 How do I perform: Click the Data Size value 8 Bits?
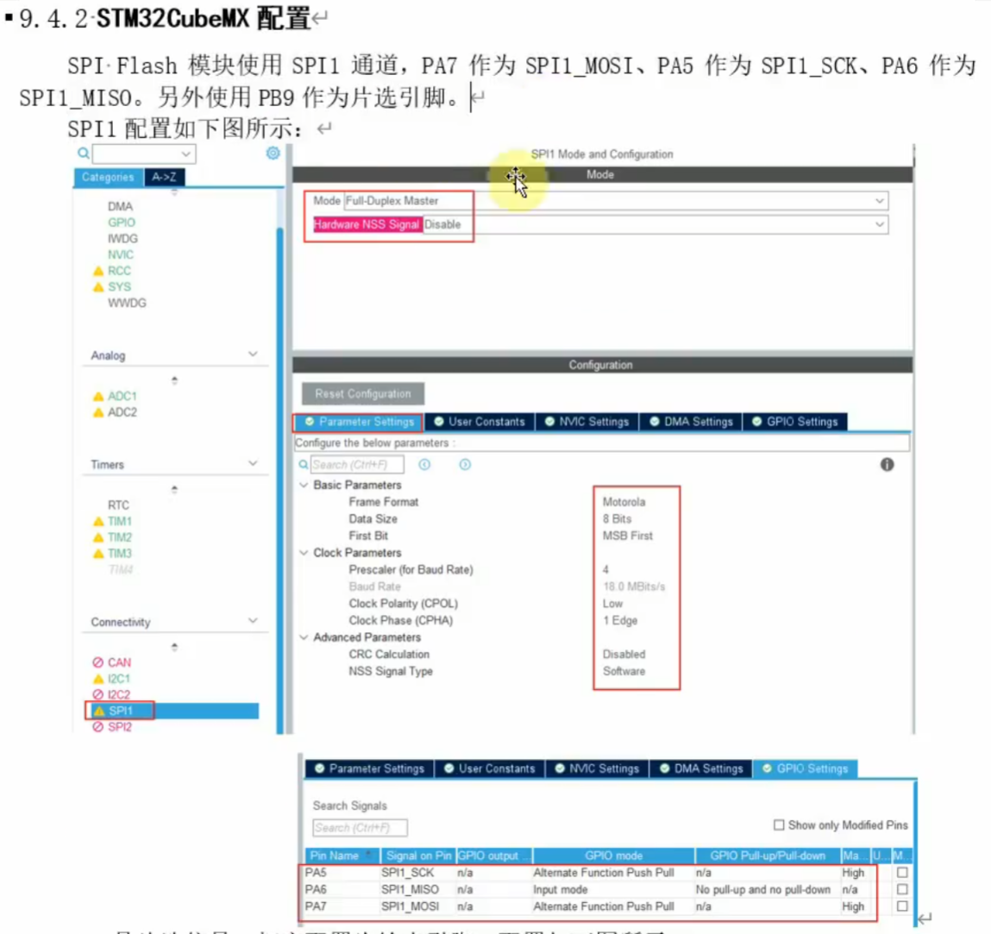617,519
